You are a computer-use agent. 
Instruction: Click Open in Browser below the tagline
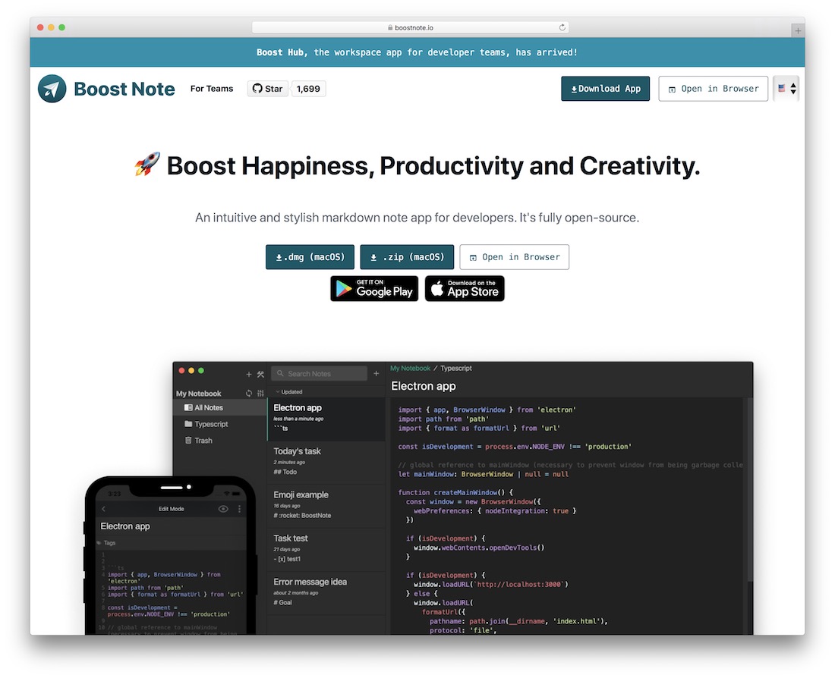pyautogui.click(x=515, y=257)
